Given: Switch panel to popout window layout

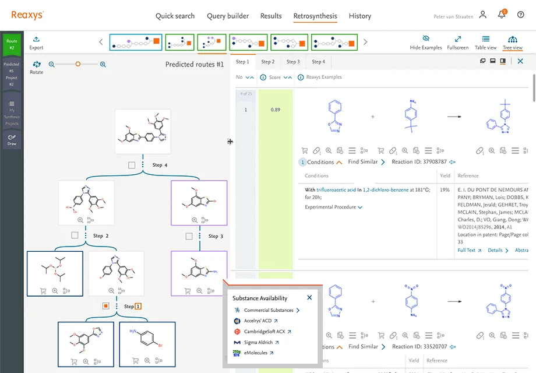Looking at the screenshot, I should click(482, 61).
